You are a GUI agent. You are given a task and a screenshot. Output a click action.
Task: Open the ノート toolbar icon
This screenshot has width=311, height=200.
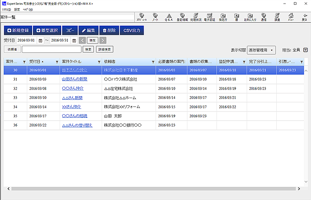(x=155, y=17)
